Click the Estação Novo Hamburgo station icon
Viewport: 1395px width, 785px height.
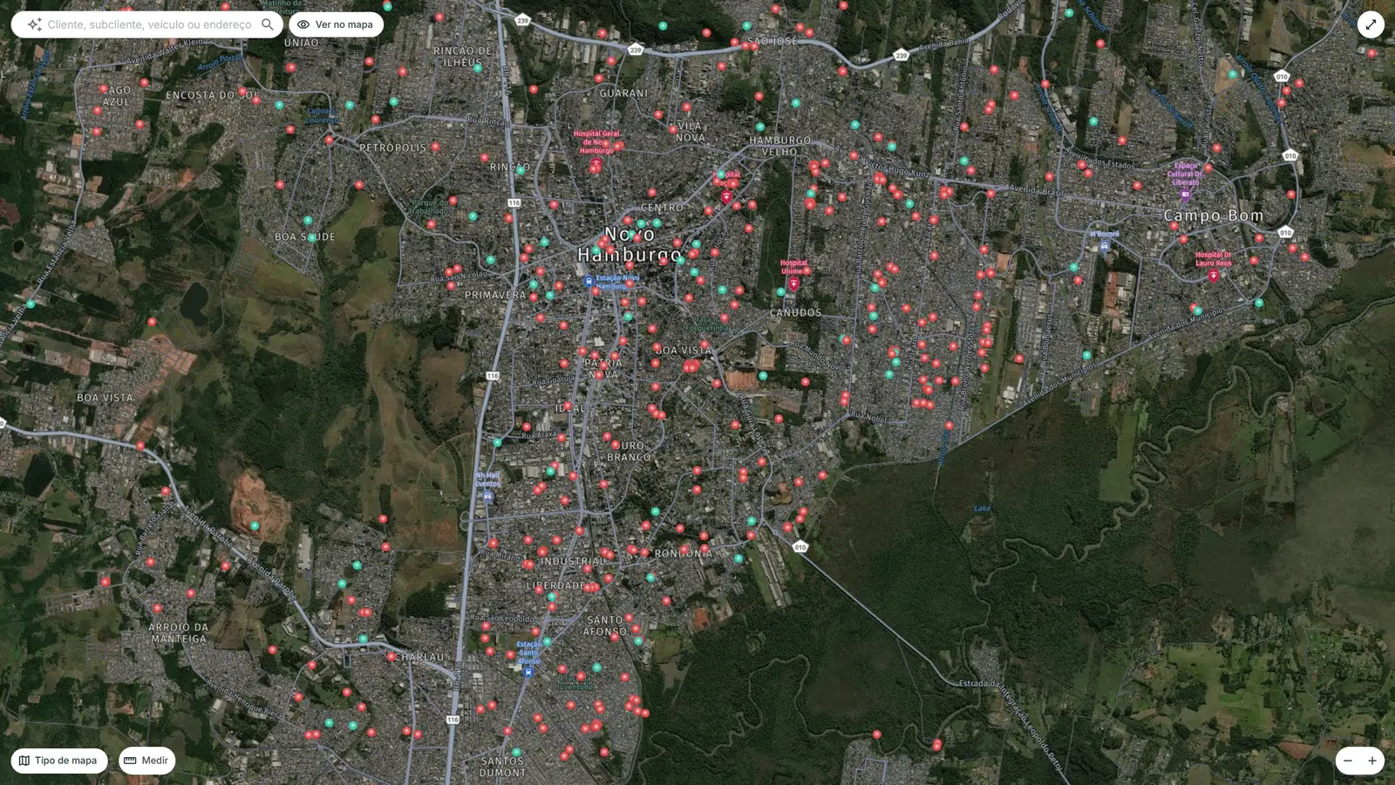(x=589, y=281)
